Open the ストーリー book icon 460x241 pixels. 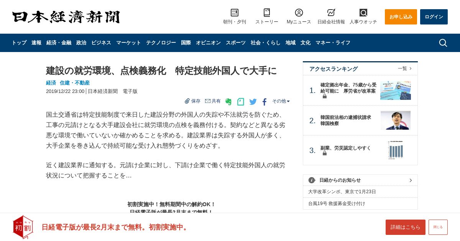(x=267, y=13)
